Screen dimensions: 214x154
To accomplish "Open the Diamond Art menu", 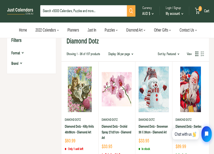I will (136, 30).
